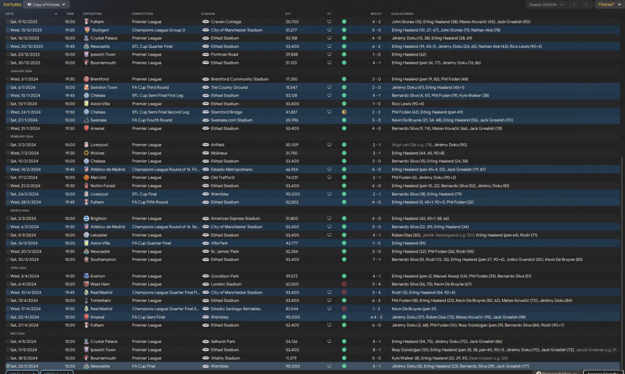Sort fixtures by the Date column header
The image size is (625, 374).
coord(10,14)
